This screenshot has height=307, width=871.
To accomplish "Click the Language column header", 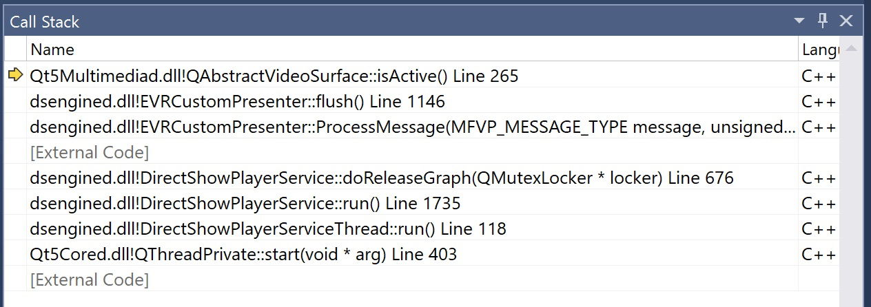I will [820, 50].
